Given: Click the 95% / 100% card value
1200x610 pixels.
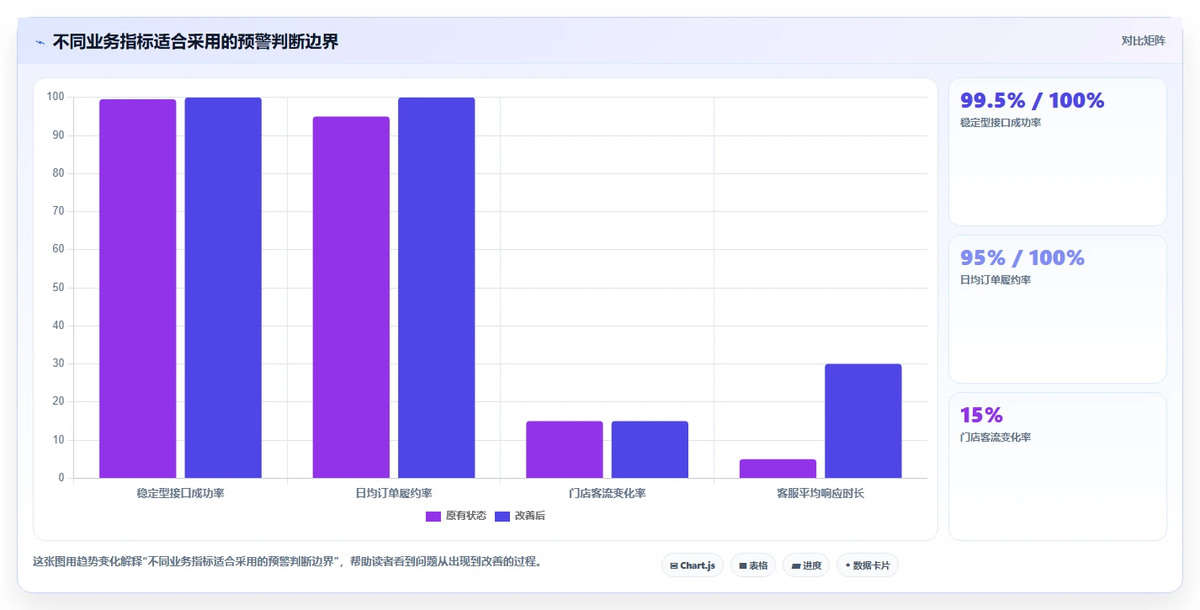Looking at the screenshot, I should [x=1022, y=257].
